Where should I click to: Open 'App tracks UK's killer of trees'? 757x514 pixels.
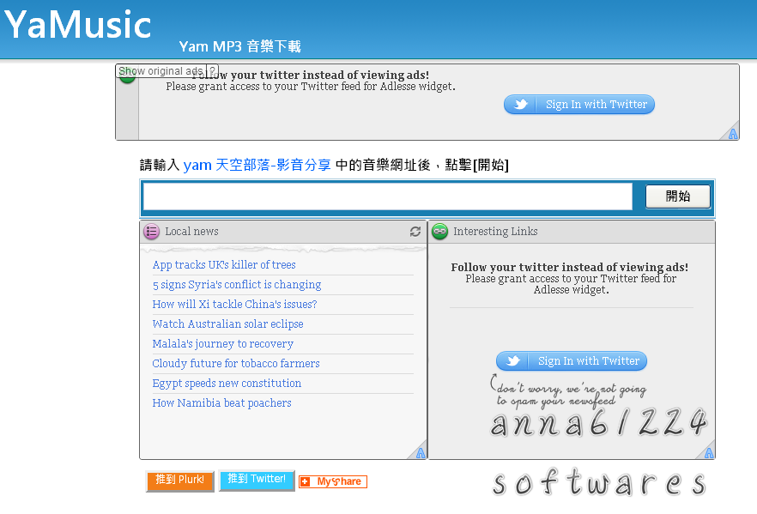coord(224,265)
